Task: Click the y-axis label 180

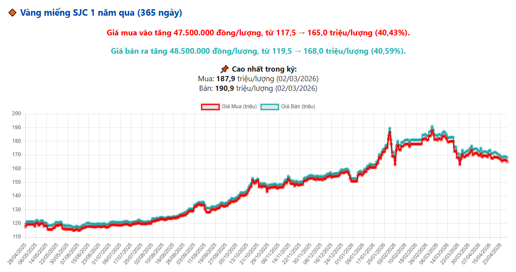Action: [17, 141]
